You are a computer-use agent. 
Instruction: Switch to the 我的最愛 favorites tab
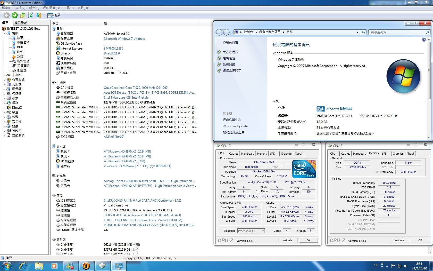(20, 23)
